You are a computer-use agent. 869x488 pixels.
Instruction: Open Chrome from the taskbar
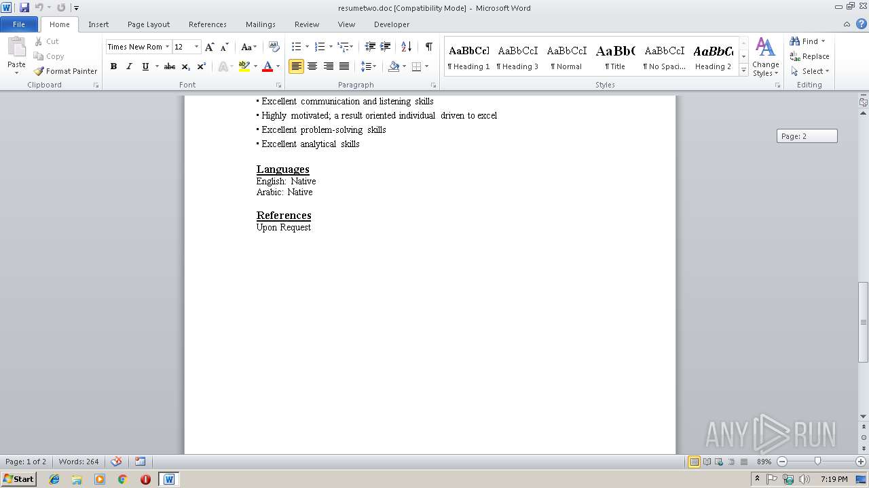122,479
